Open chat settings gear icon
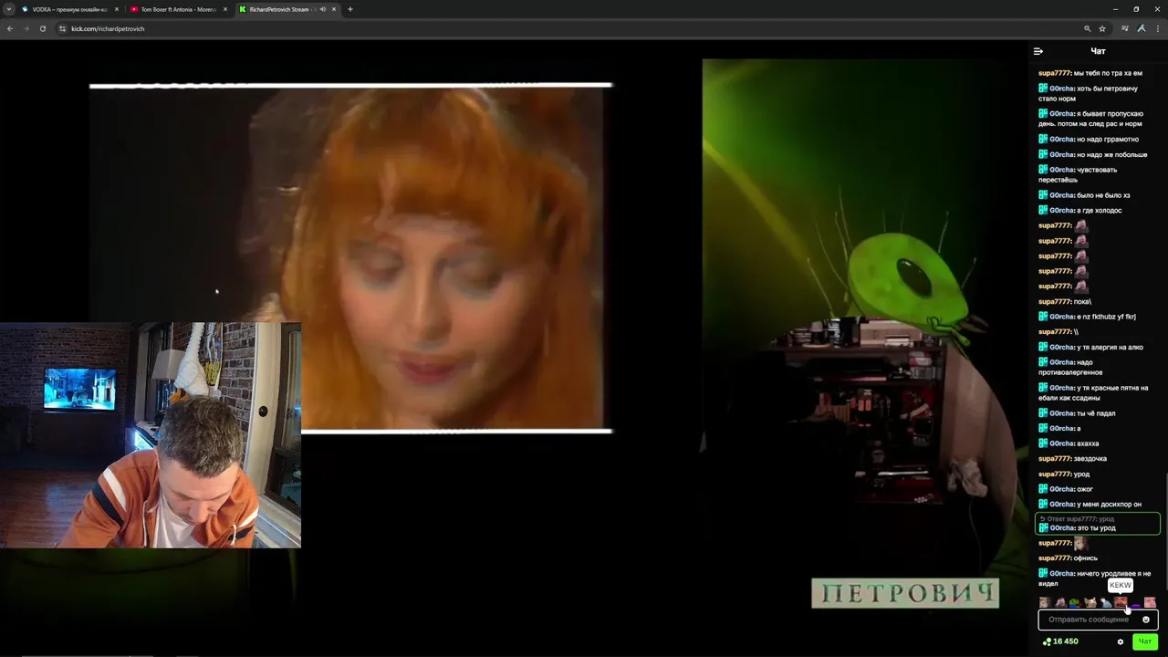Viewport: 1168px width, 657px height. point(1121,641)
